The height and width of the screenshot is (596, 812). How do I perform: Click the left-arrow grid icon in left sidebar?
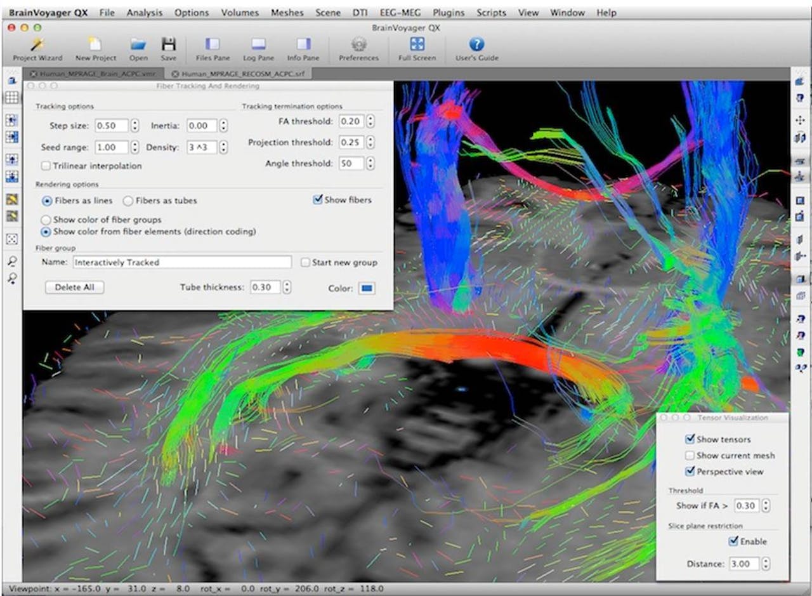click(x=11, y=121)
